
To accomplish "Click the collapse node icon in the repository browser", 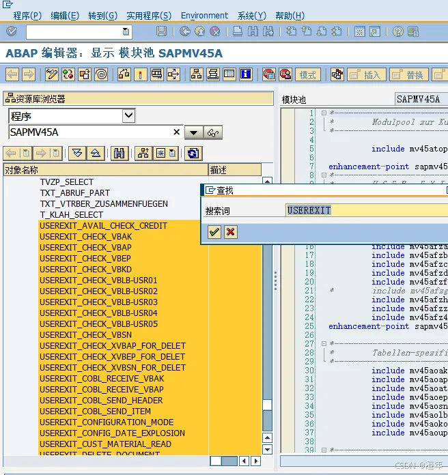I will tap(96, 154).
